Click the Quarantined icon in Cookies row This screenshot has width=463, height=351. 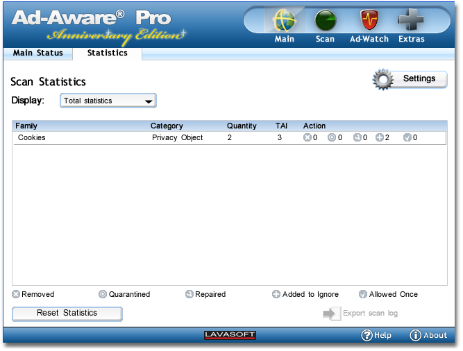[332, 137]
